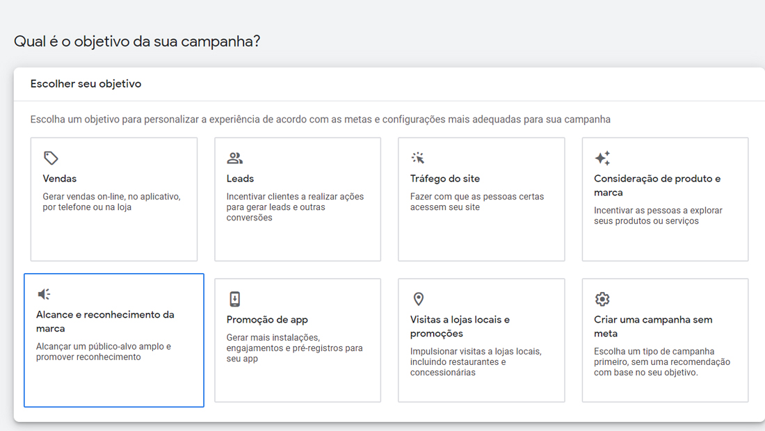
Task: Click the 'Incentivar clientes a realizar ações' description
Action: 295,207
